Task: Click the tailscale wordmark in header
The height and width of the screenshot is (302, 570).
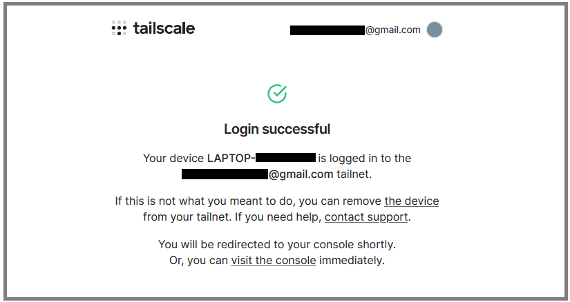Action: pyautogui.click(x=164, y=28)
